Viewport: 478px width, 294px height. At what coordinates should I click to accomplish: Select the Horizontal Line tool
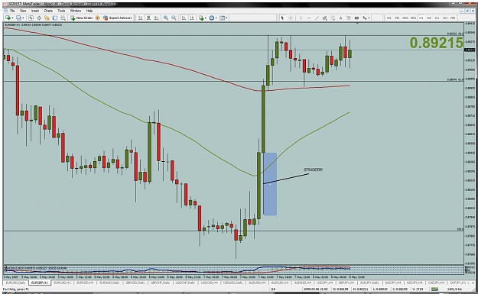pos(309,18)
